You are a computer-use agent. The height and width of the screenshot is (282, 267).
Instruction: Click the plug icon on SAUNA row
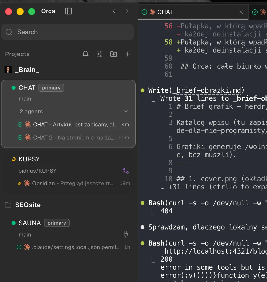pos(126,234)
